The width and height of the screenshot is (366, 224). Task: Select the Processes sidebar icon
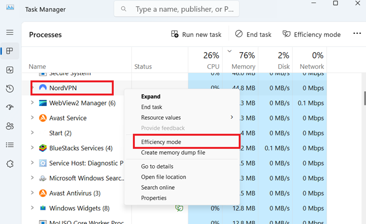(x=10, y=51)
